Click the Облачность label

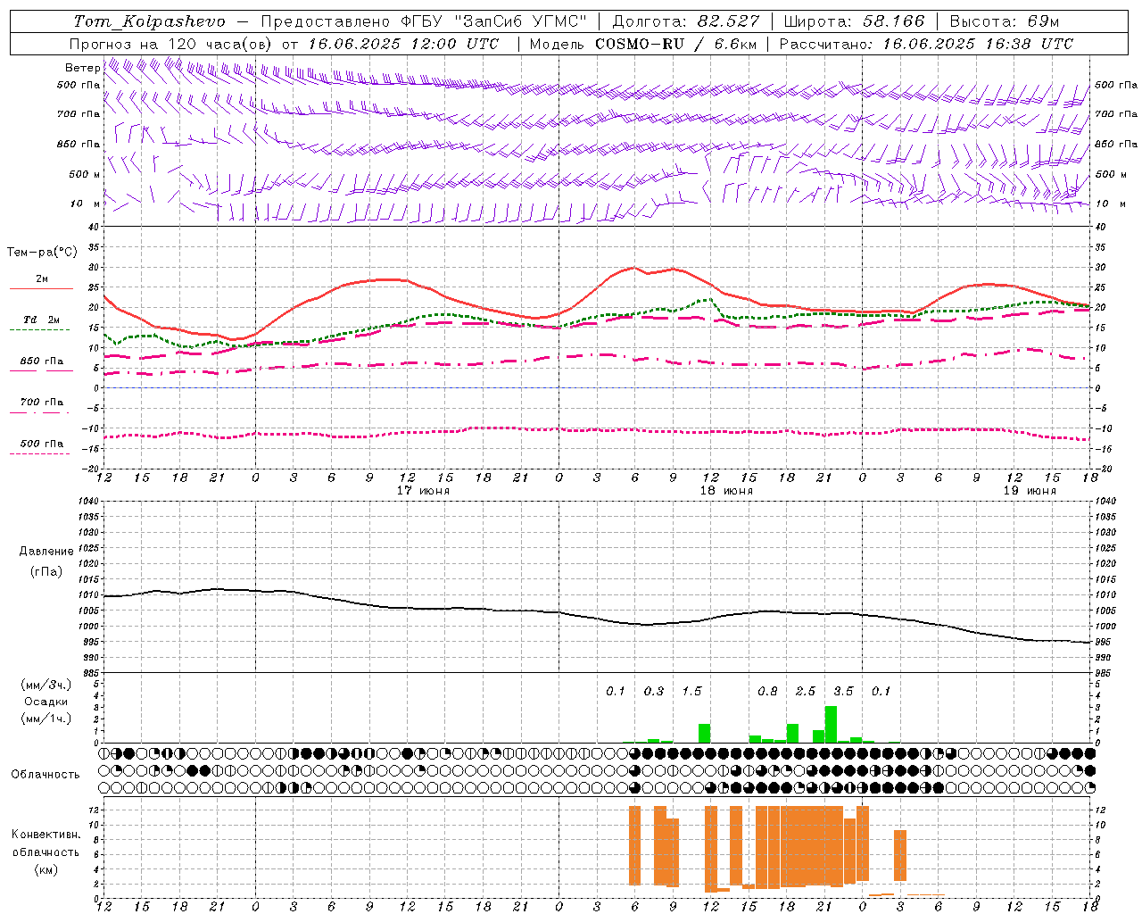point(46,774)
